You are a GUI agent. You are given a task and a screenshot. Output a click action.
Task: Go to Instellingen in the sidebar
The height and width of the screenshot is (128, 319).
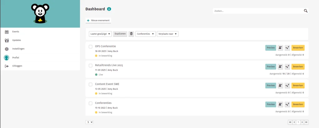point(18,49)
